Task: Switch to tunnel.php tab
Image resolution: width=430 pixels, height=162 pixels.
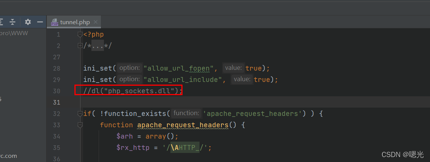Action: pyautogui.click(x=74, y=22)
